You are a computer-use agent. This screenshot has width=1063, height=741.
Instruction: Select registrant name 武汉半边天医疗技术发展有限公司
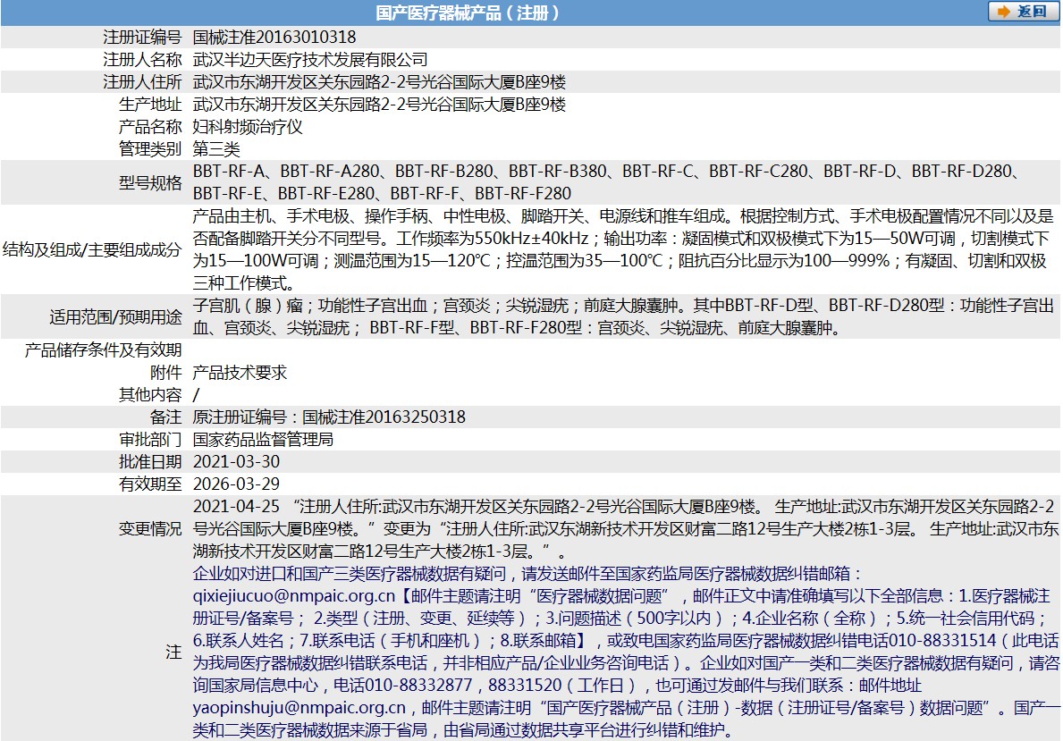point(310,60)
